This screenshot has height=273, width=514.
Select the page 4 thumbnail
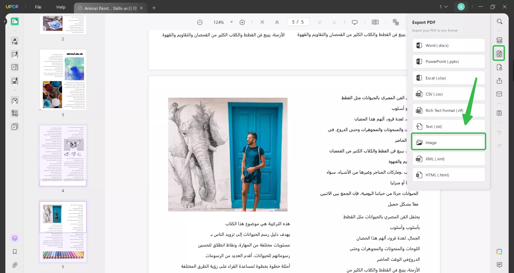63,156
